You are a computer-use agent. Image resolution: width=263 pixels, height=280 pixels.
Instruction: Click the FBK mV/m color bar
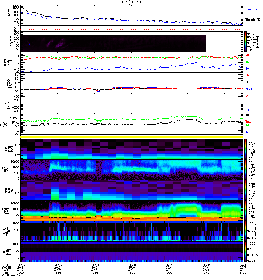245,231
